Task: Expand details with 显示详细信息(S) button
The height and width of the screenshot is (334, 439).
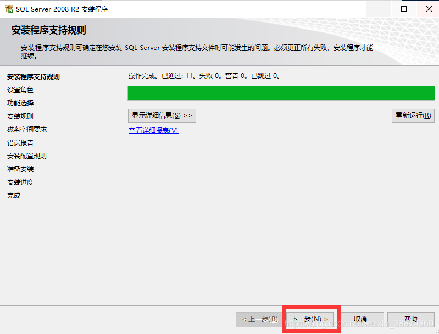Action: pyautogui.click(x=162, y=115)
